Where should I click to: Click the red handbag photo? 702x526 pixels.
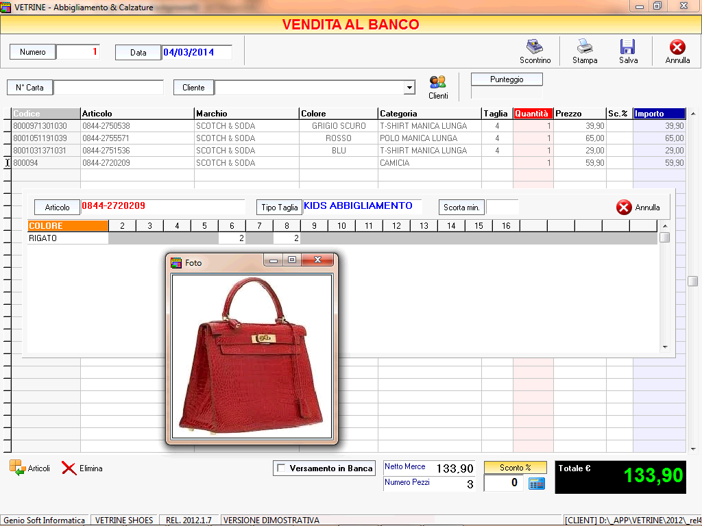[252, 356]
